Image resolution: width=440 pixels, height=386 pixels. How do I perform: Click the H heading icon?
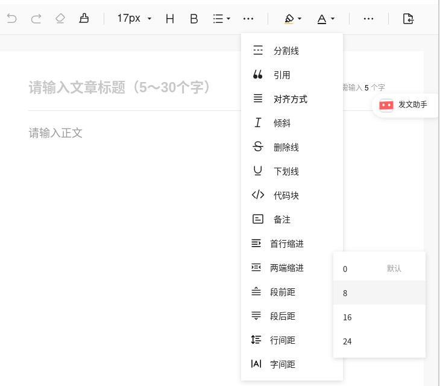click(169, 19)
